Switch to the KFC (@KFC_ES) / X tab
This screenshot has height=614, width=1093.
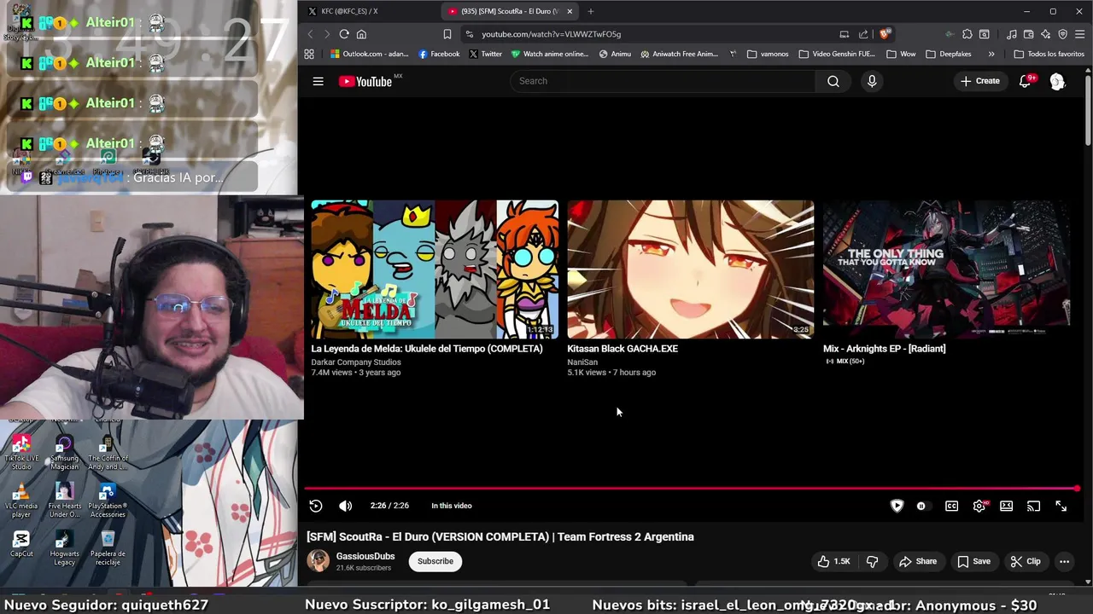pyautogui.click(x=367, y=11)
